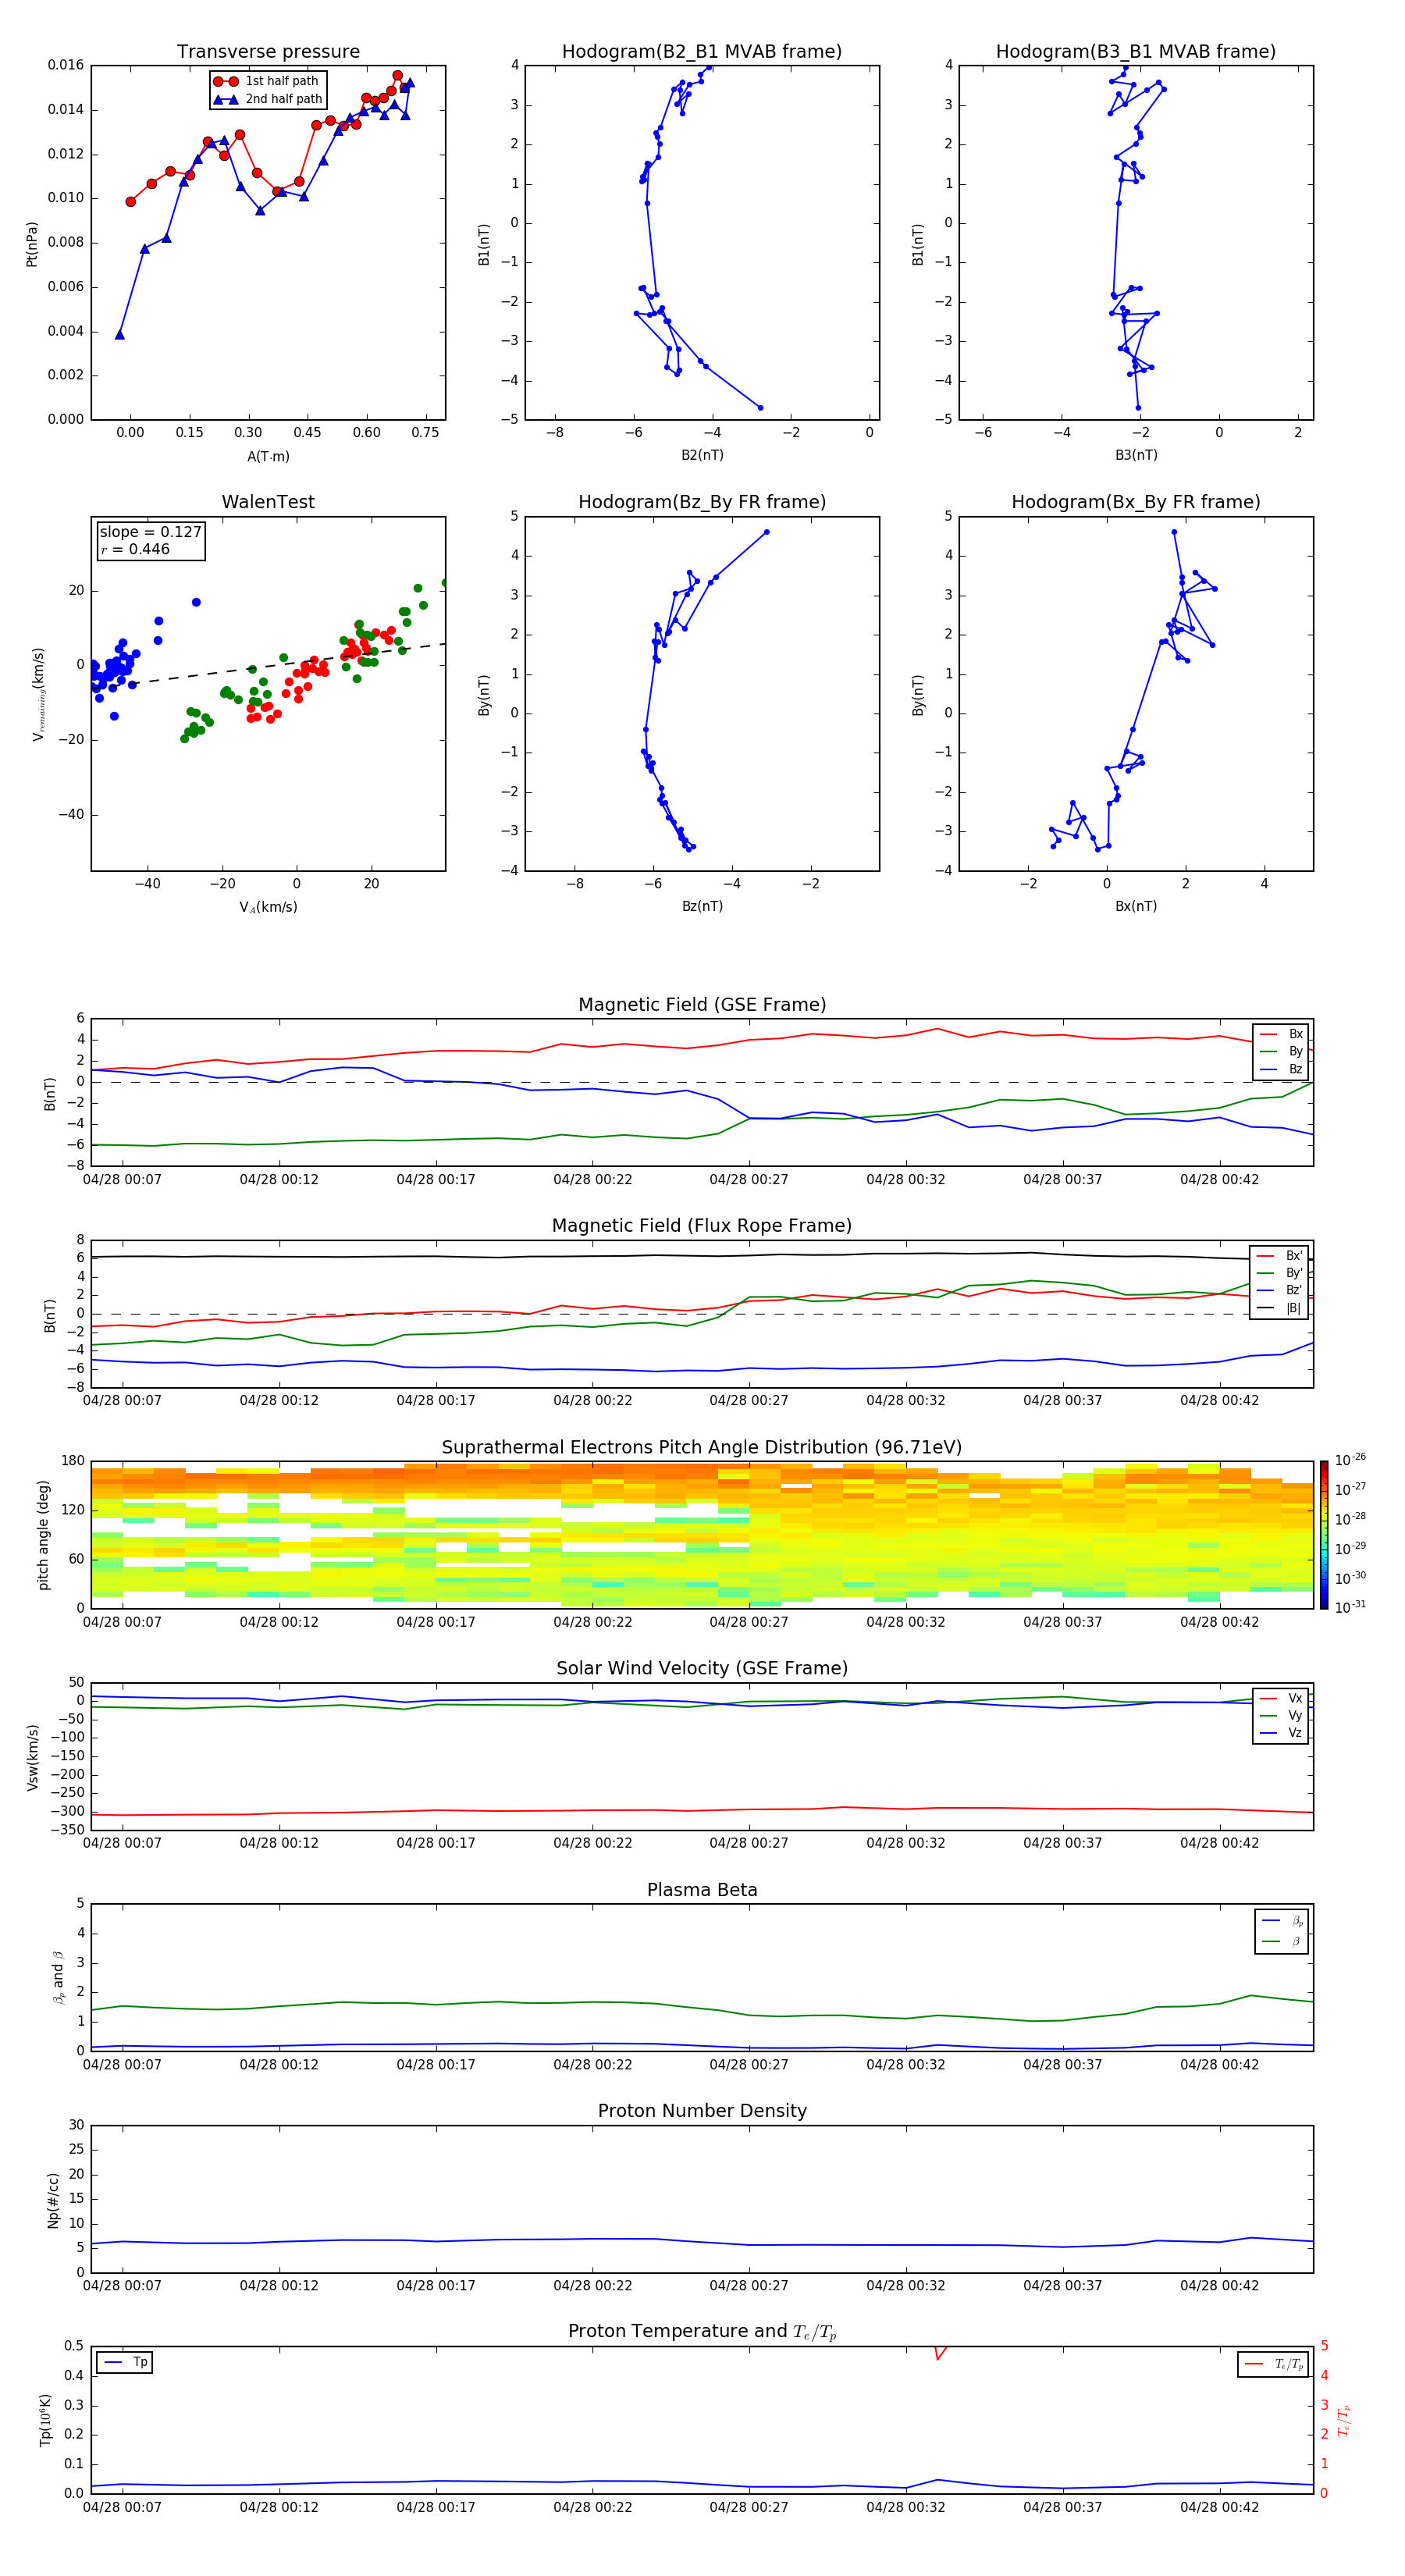Screen dimensions: 1405x2576
Task: Select the Bz' entry in the Flux Rope legend
Action: click(x=1280, y=1290)
